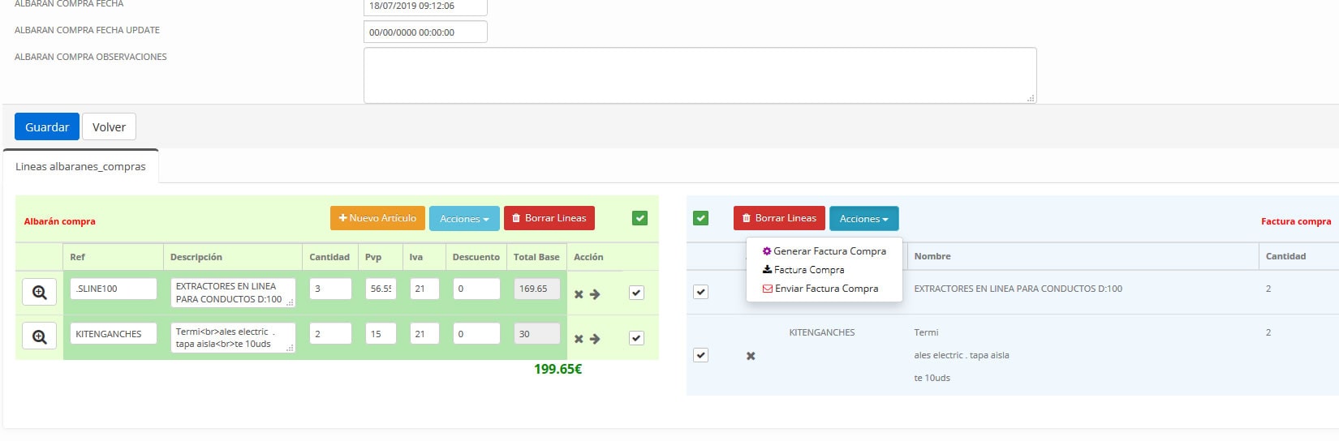Click the EXTRACTORES EN LINEA PARA CONDUCTOS D:100 invoice name

(1018, 289)
